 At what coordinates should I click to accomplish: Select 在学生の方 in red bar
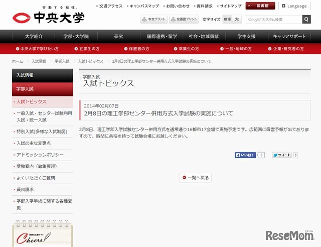pyautogui.click(x=87, y=49)
